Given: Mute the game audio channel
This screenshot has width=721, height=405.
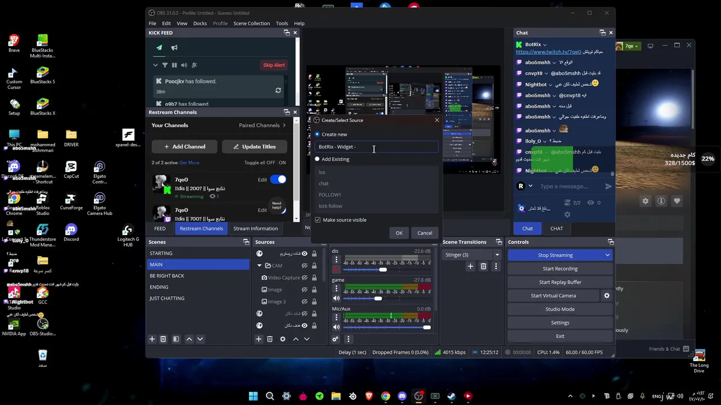Looking at the screenshot, I should (336, 298).
